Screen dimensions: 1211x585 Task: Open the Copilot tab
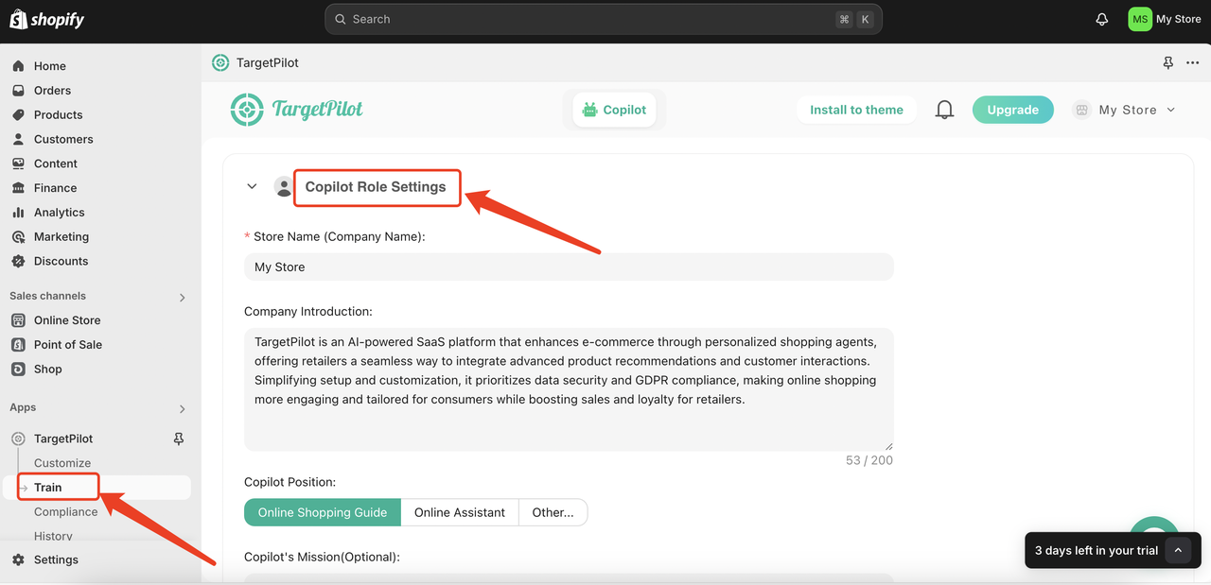tap(614, 110)
